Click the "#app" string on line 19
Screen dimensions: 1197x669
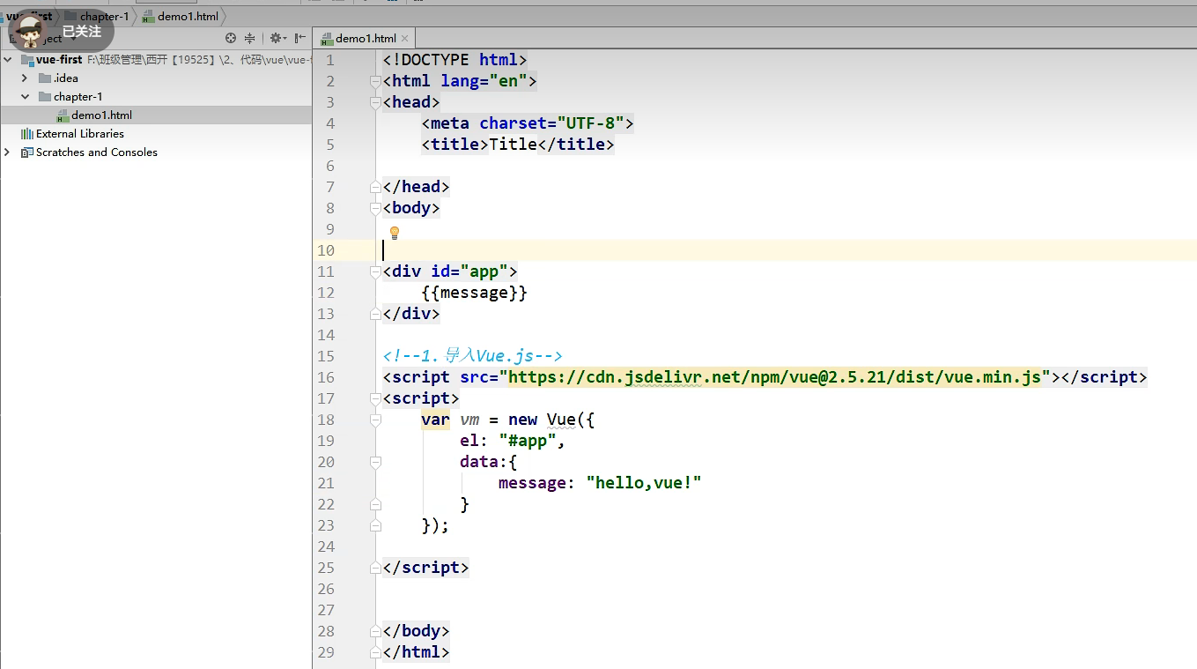[527, 441]
